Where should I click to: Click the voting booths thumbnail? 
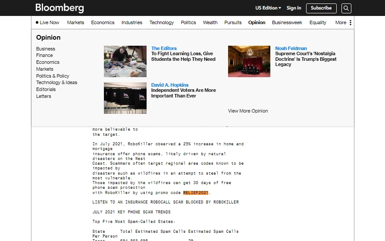pyautogui.click(x=125, y=98)
